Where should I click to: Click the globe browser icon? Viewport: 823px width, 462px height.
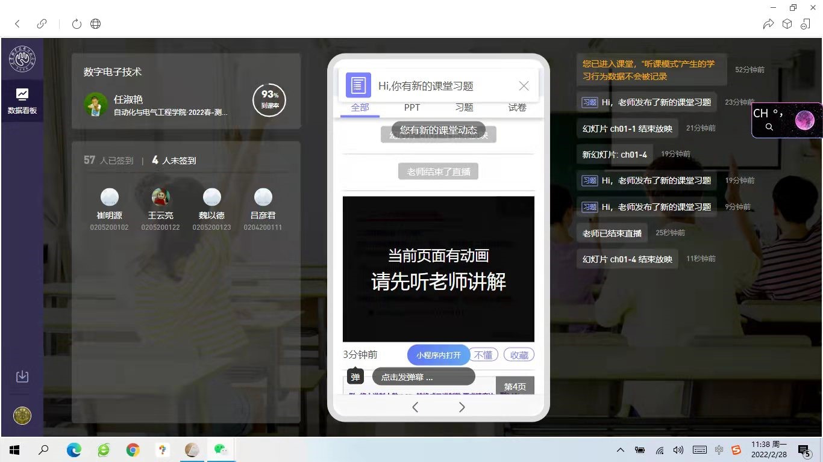[95, 24]
